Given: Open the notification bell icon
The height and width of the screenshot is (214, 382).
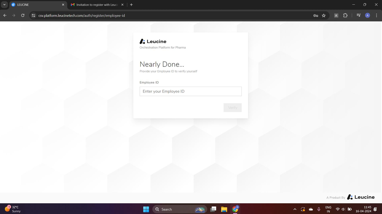Looking at the screenshot, I should (x=375, y=209).
